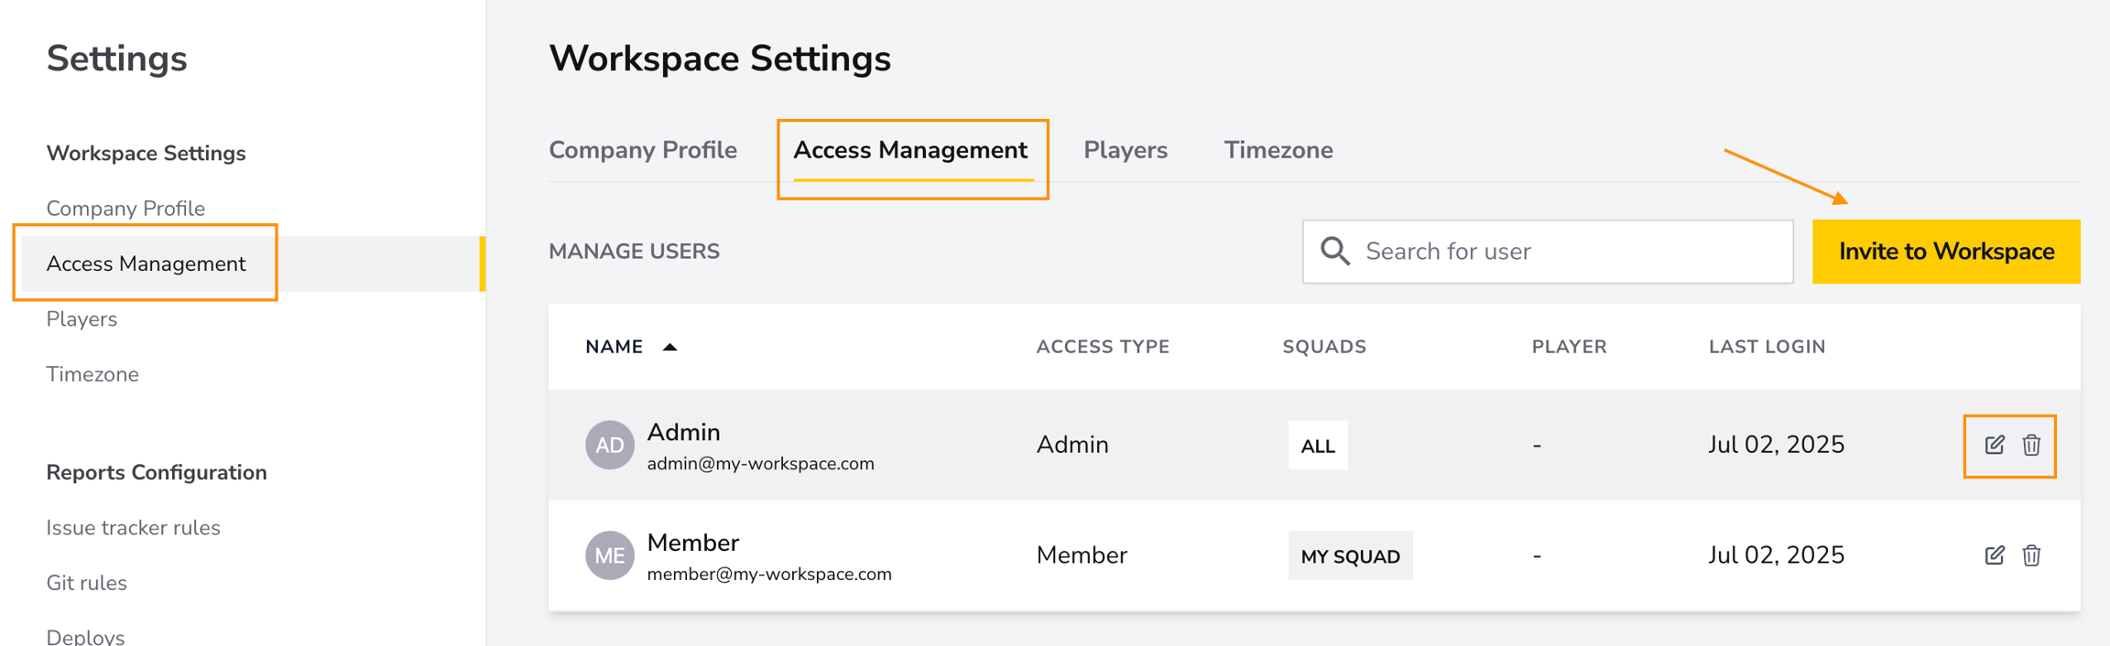2110x646 pixels.
Task: Click the AD avatar for Admin
Action: pos(610,445)
